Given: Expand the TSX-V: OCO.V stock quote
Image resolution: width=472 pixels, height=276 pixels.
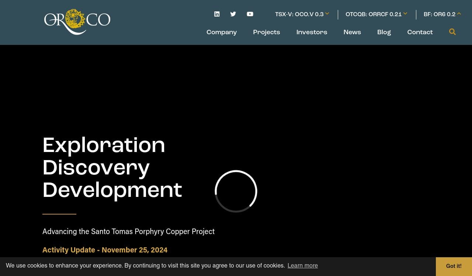Looking at the screenshot, I should [302, 14].
